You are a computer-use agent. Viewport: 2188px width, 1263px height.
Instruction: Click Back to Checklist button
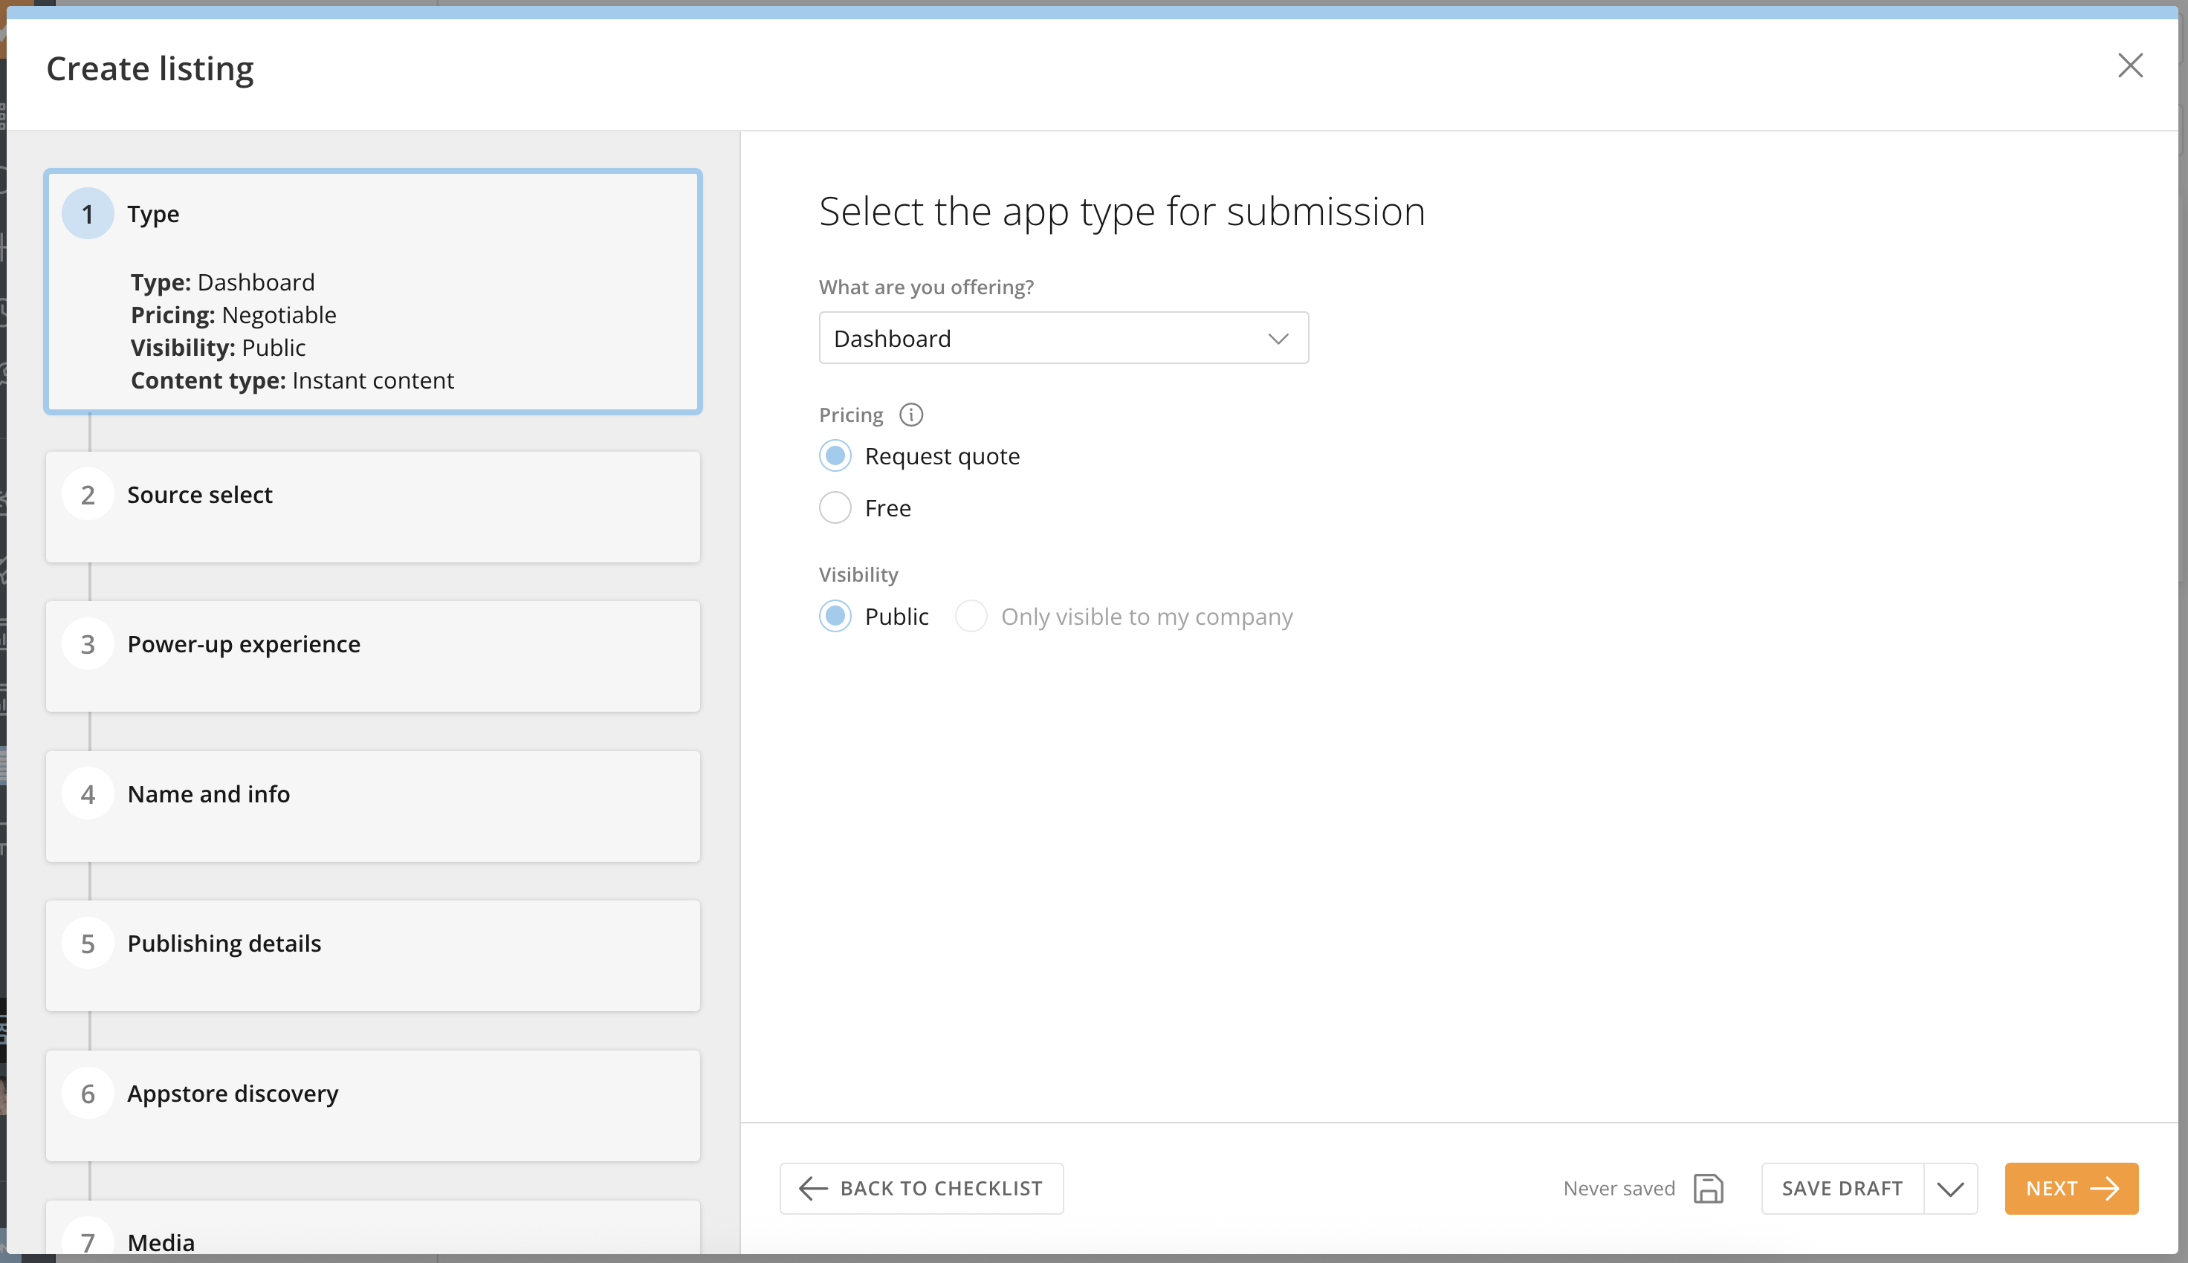(922, 1189)
